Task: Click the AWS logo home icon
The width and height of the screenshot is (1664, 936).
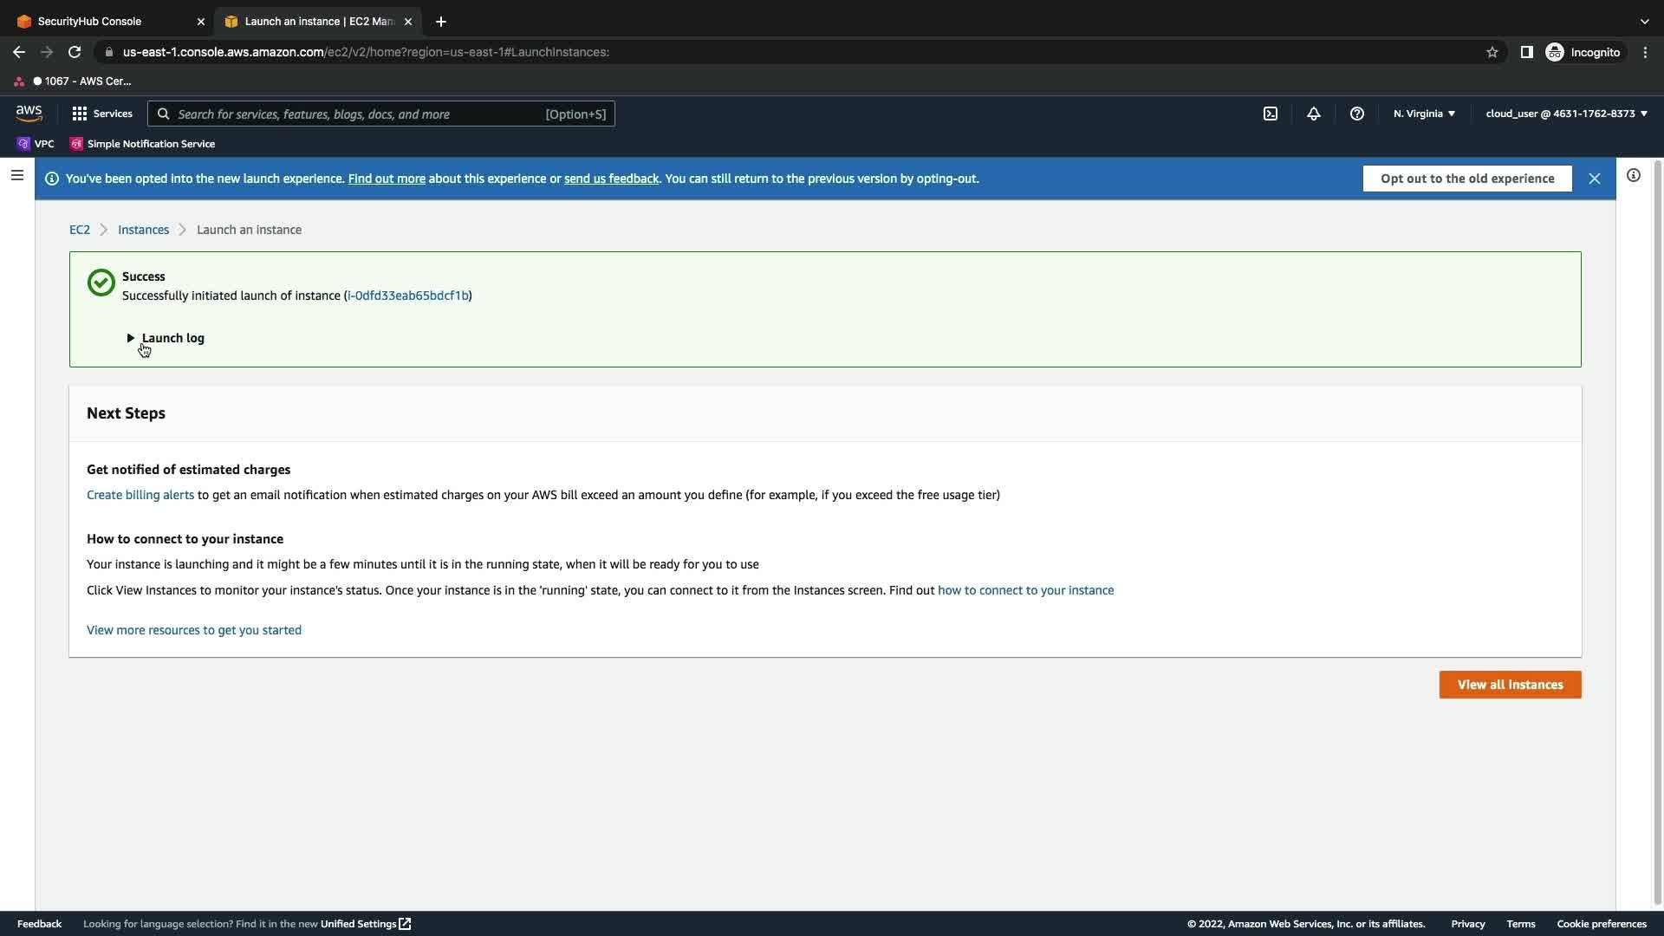Action: [29, 114]
